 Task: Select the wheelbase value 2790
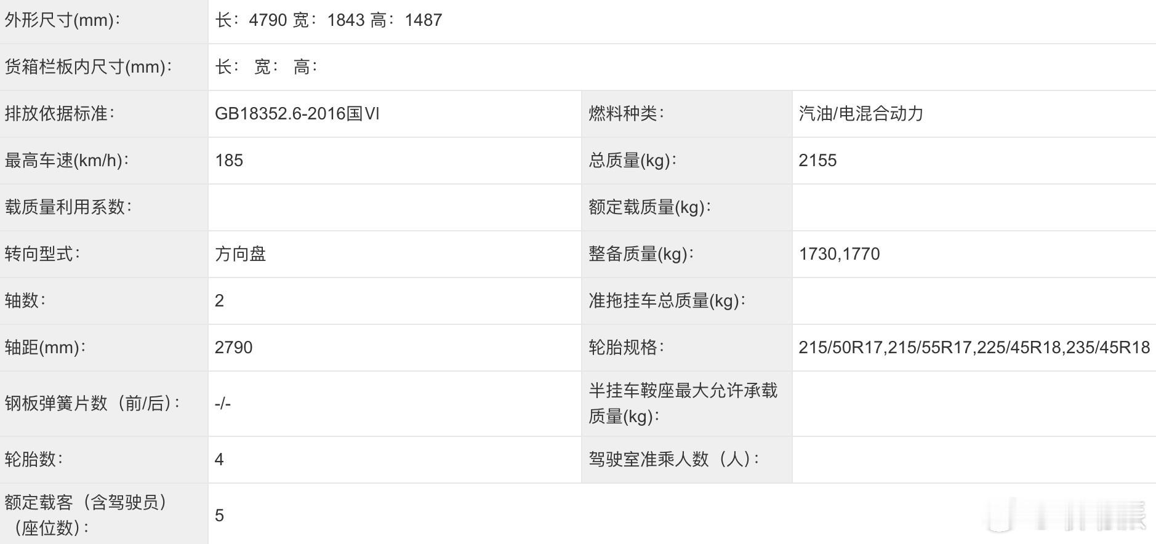234,348
